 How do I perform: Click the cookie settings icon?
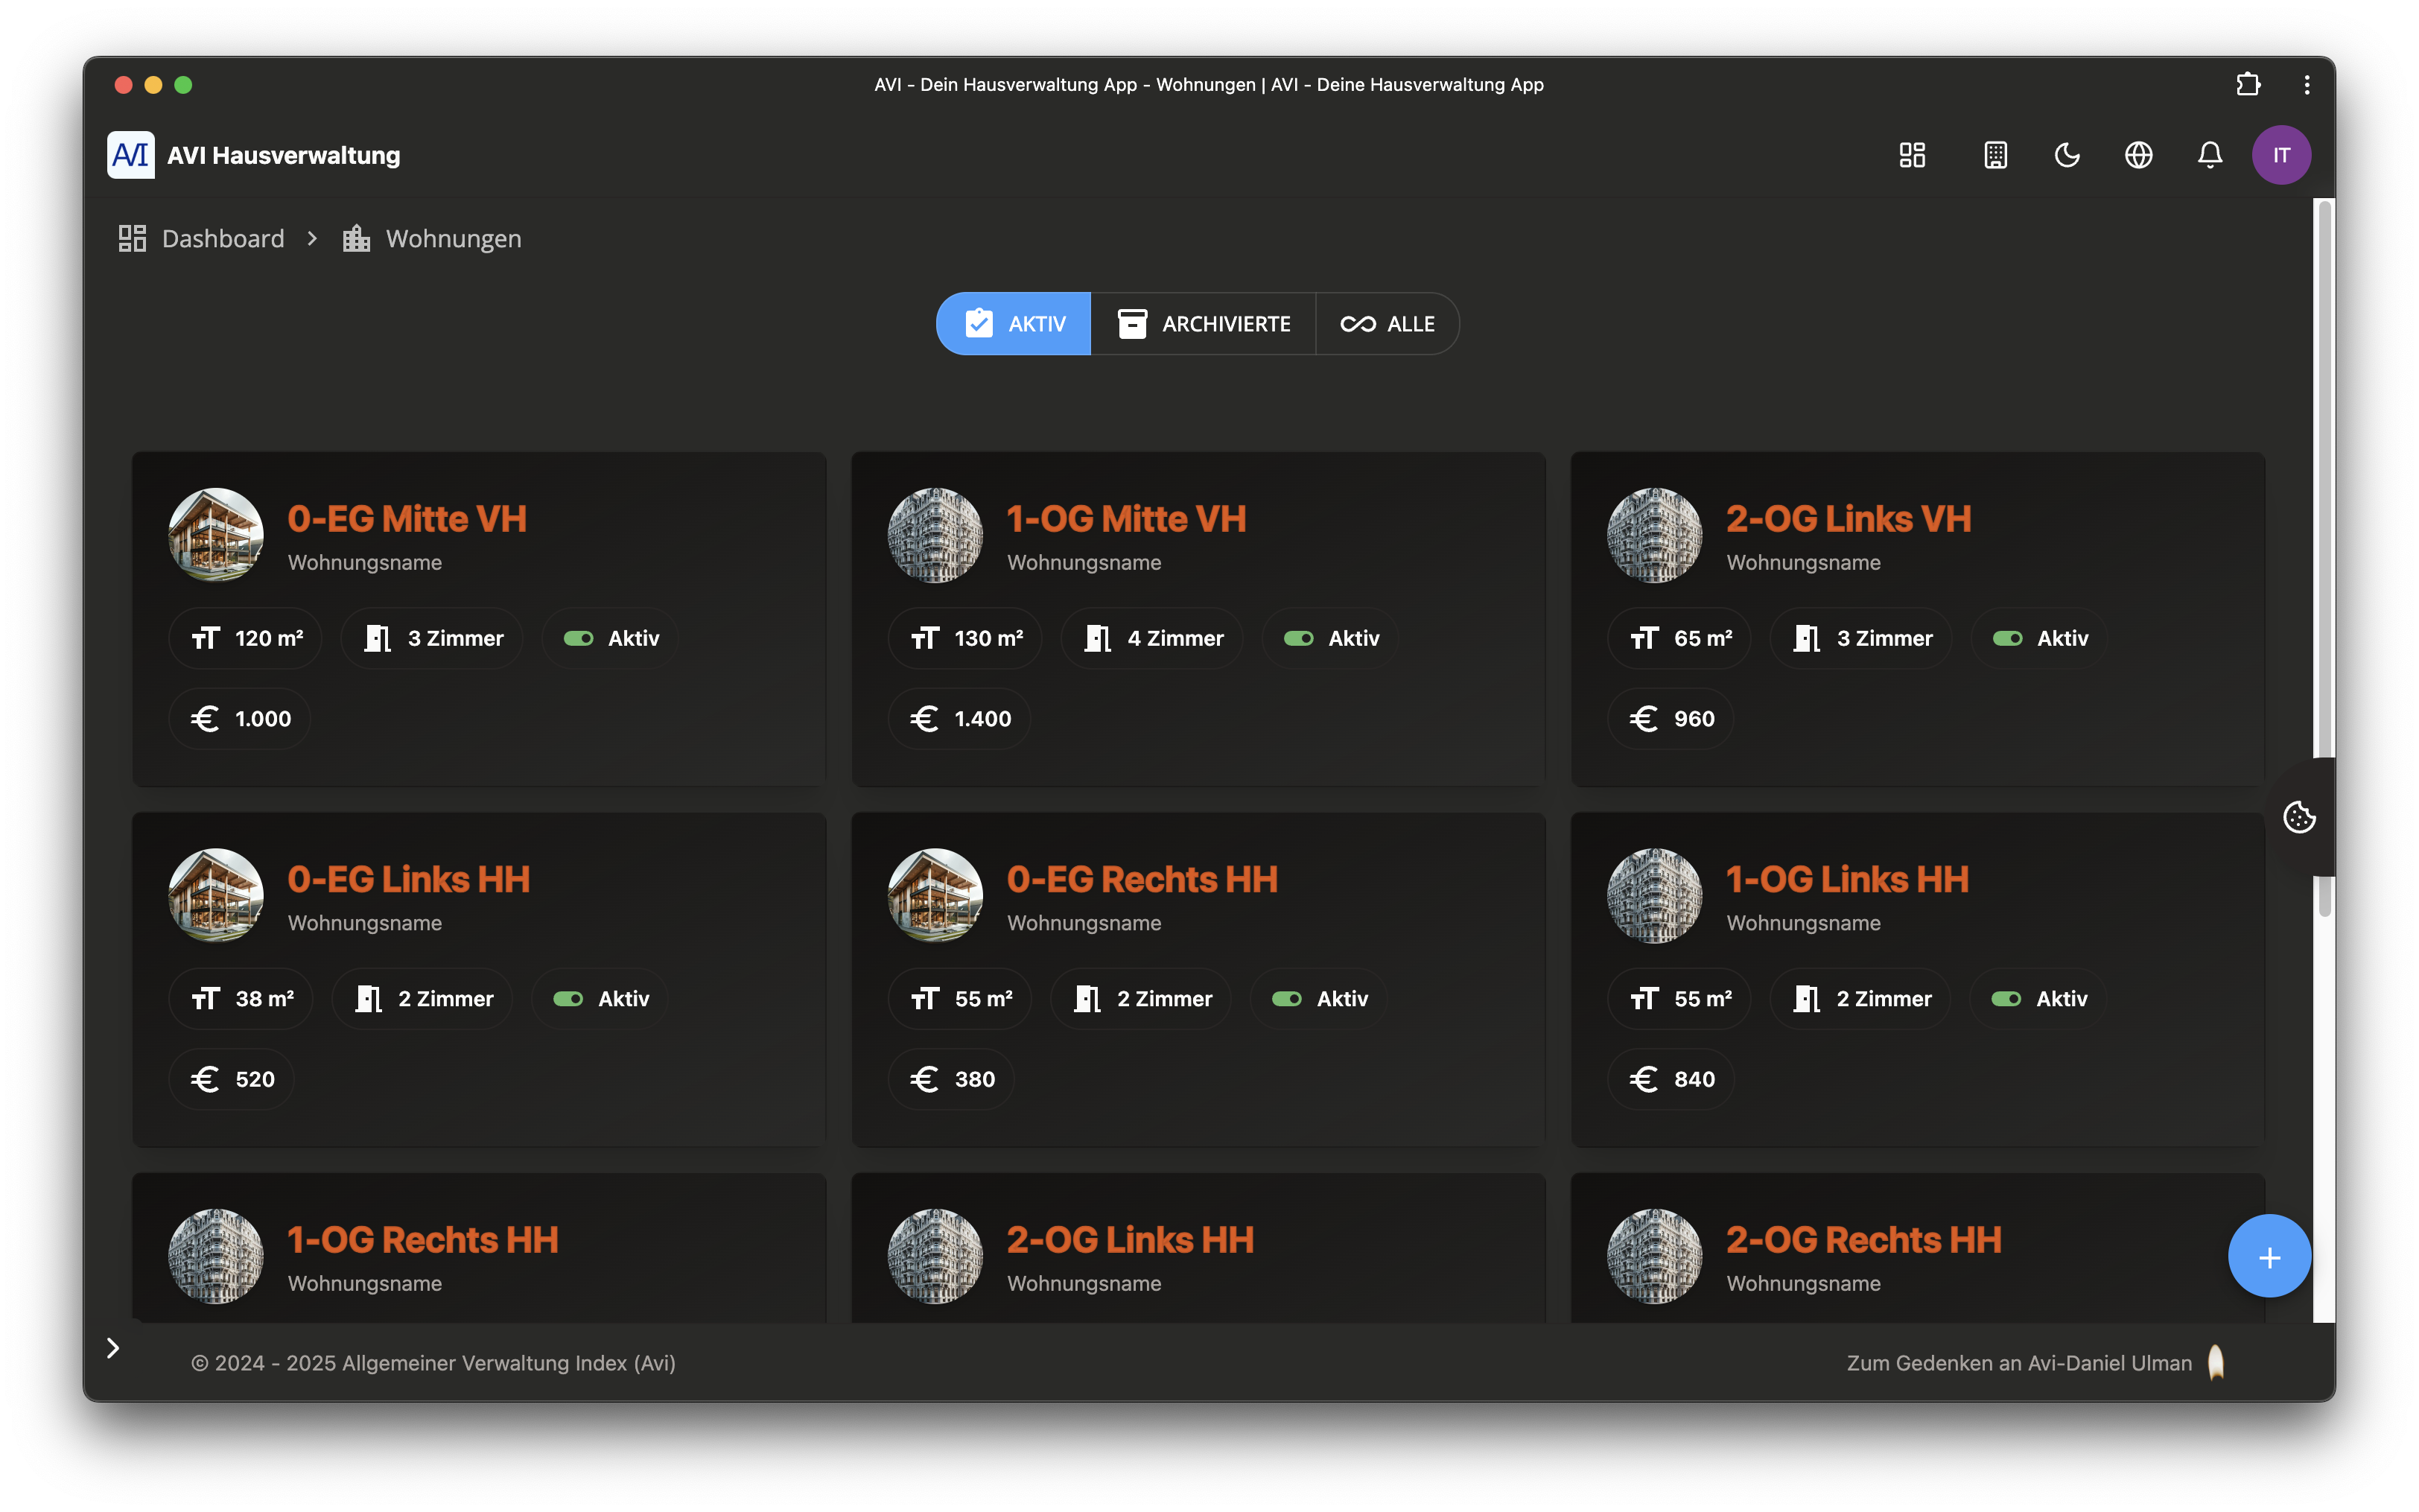2299,817
